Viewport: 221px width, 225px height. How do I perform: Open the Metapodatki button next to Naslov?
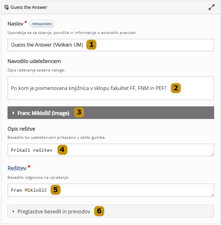click(42, 24)
